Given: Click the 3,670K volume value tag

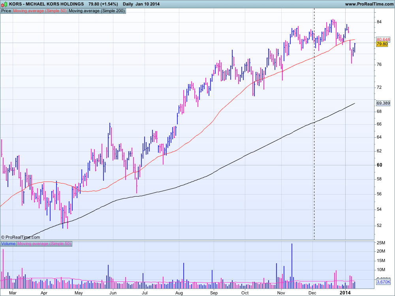Looking at the screenshot, I should click(383, 282).
